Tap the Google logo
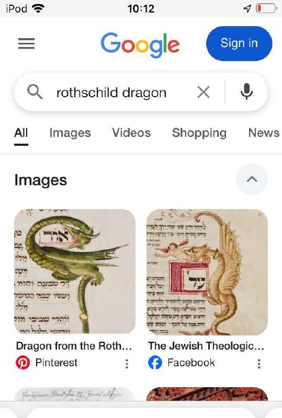 click(x=140, y=44)
